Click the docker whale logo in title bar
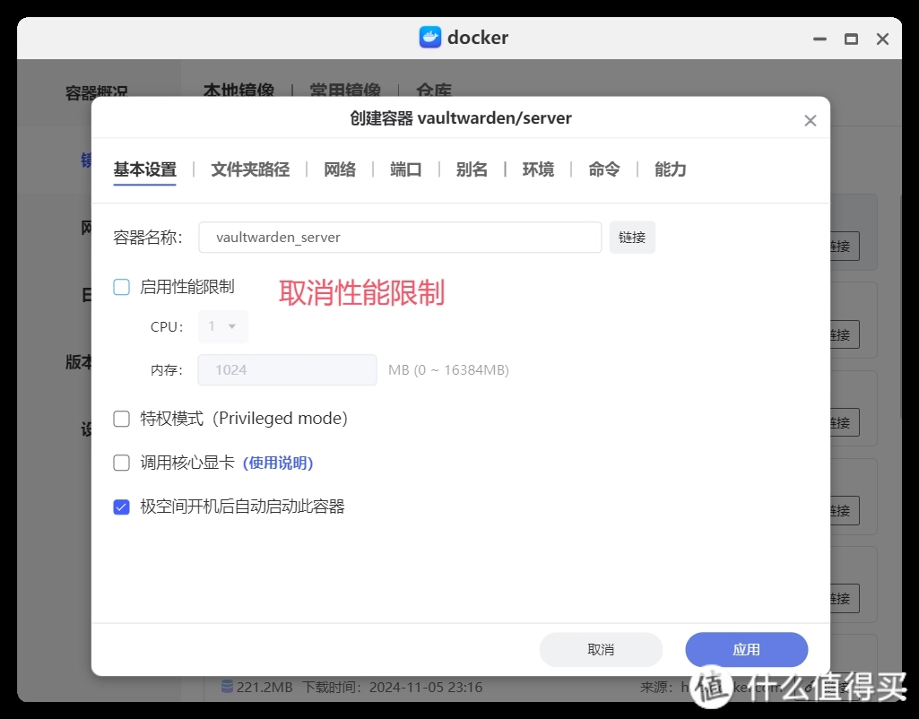 point(430,38)
